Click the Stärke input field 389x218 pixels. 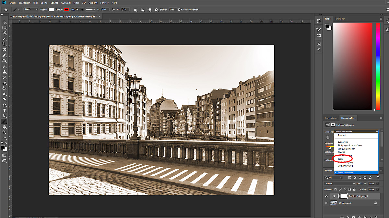pos(173,10)
